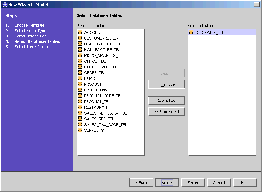Click the table icon beside MANUFACTURE_TBL
The height and width of the screenshot is (192, 262).
click(x=80, y=49)
